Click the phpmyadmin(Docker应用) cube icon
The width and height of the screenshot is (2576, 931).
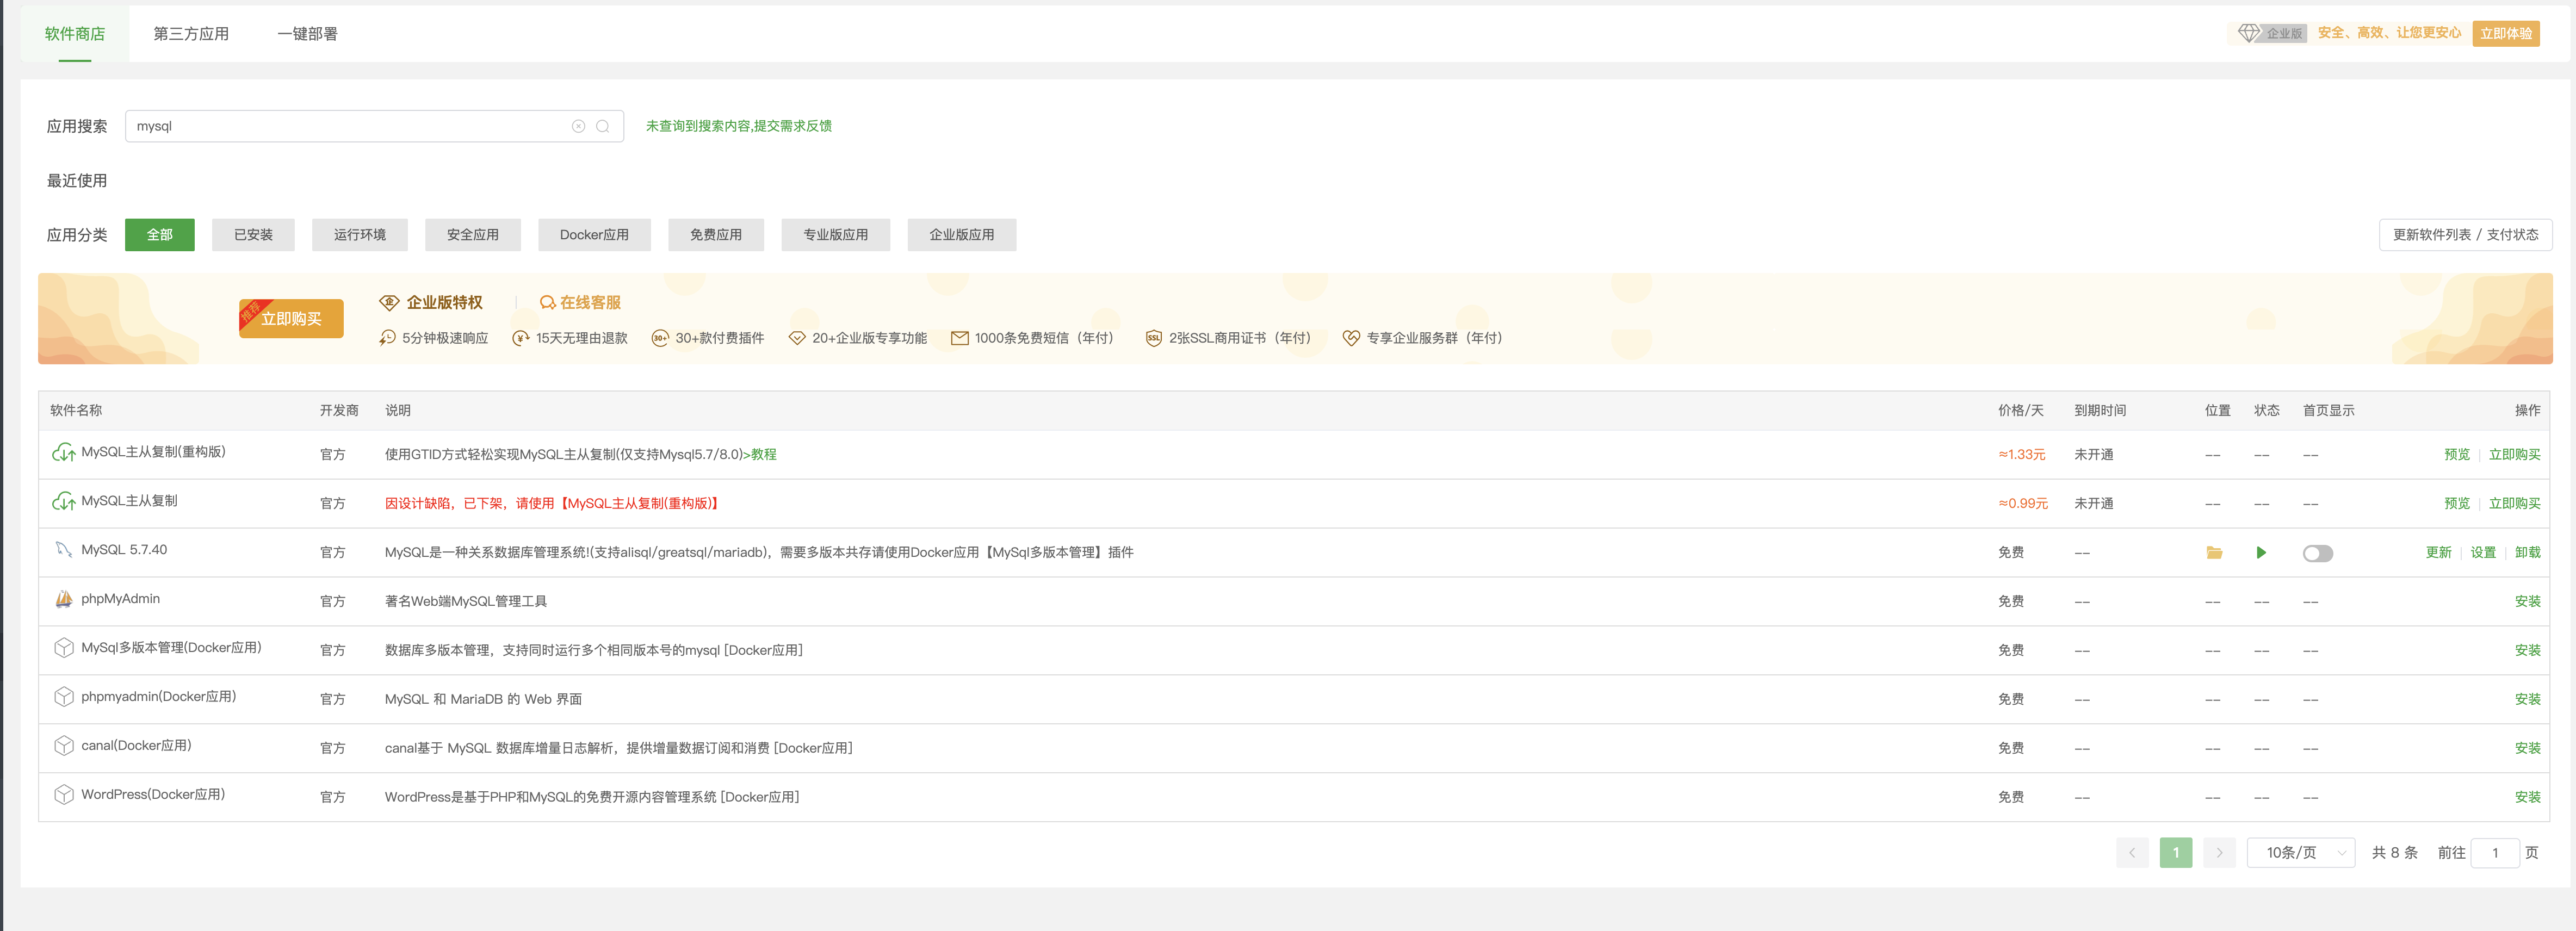point(64,697)
